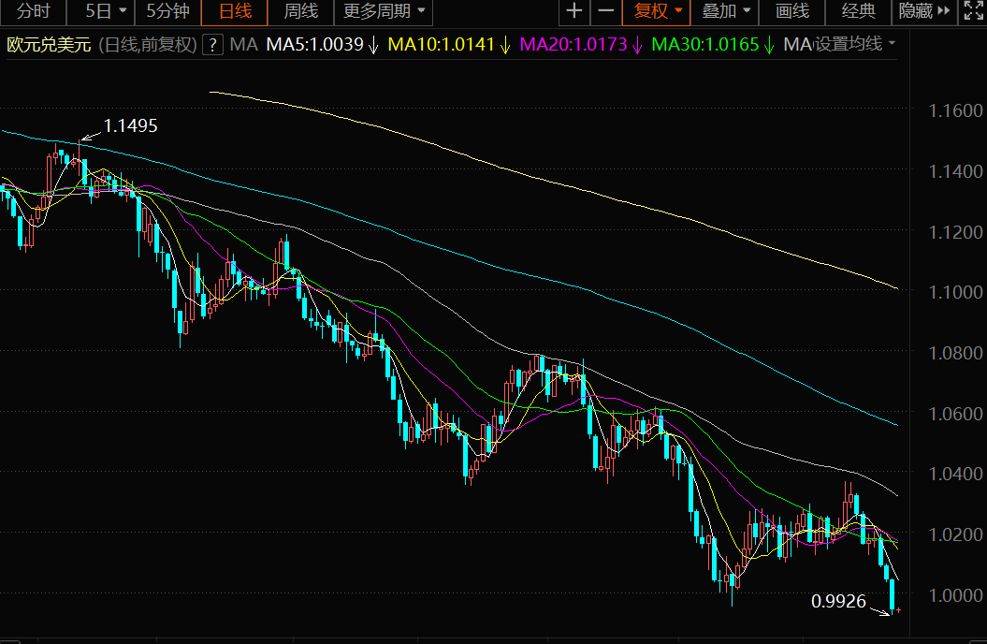
Task: Zoom in chart with plus icon
Action: click(x=574, y=11)
